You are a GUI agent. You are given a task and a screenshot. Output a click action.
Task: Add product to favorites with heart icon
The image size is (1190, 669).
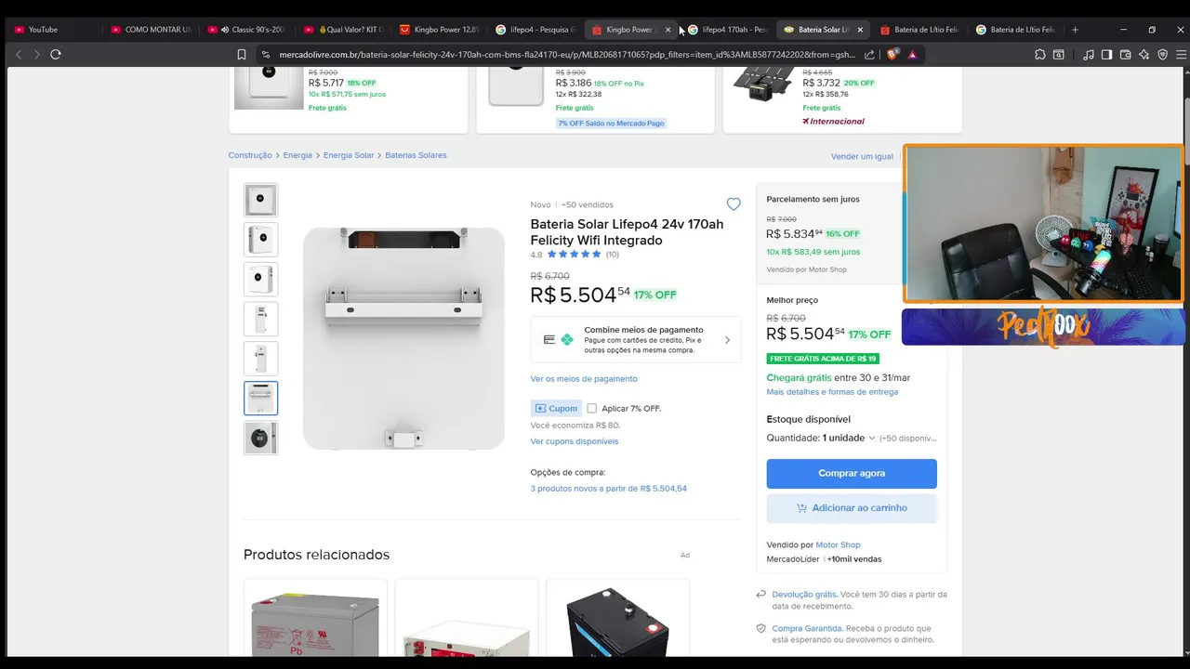point(734,204)
